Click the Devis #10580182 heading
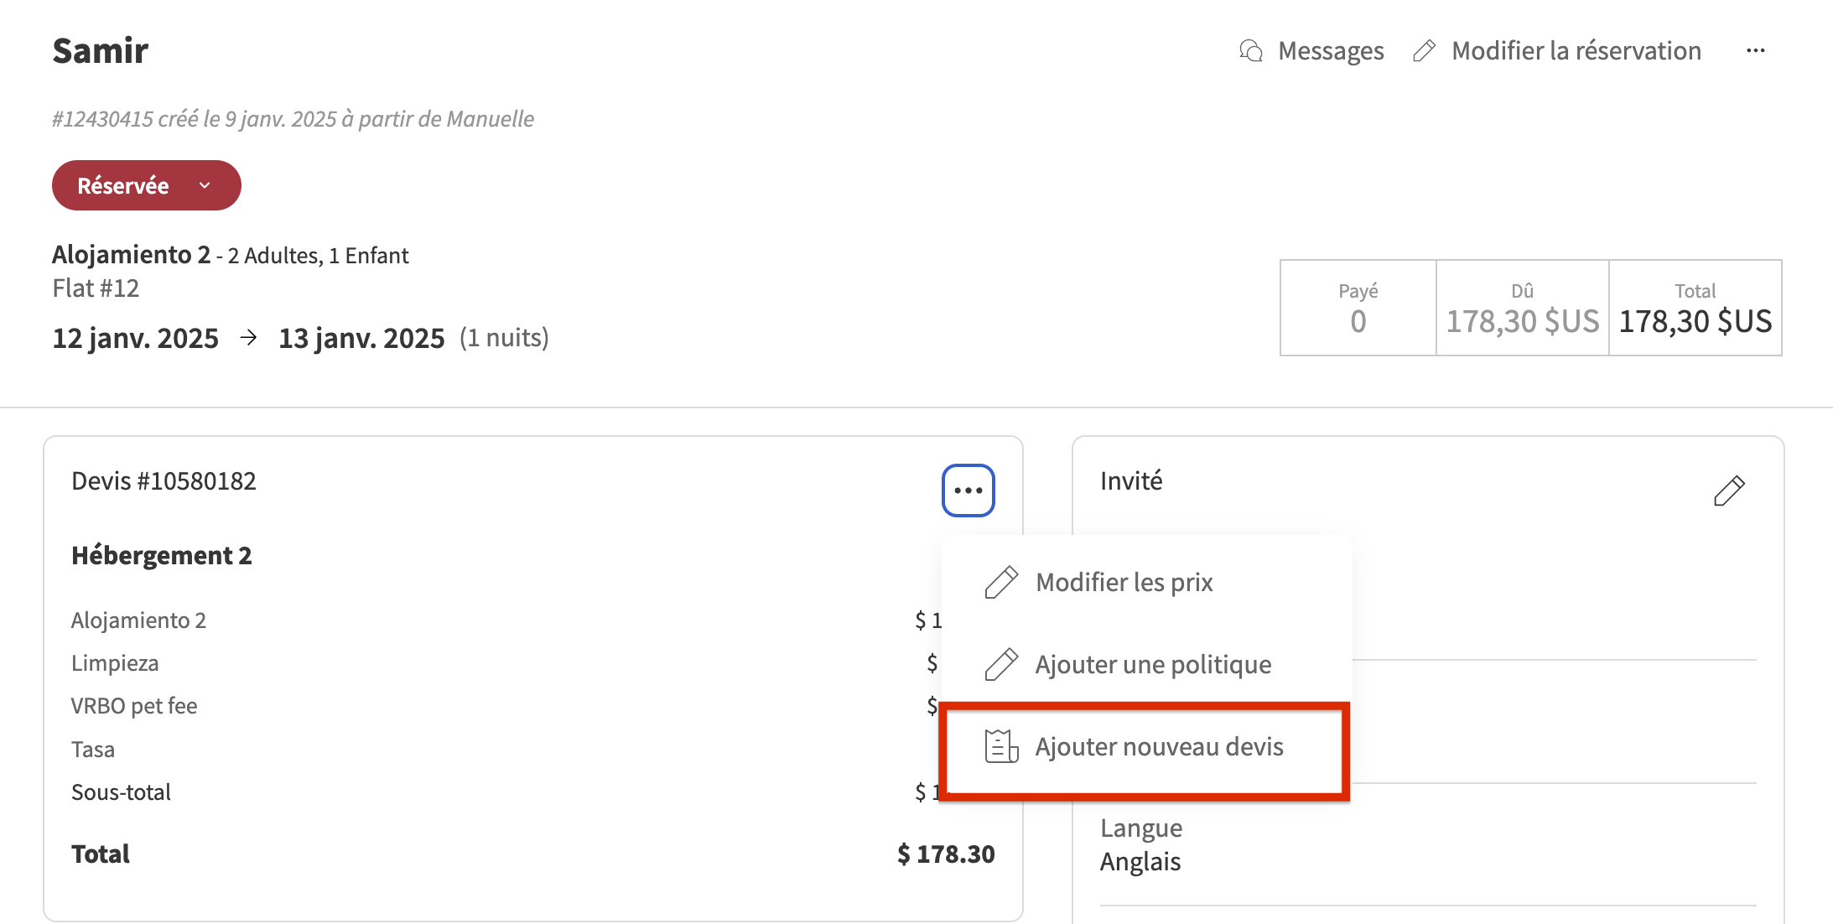 [x=164, y=481]
